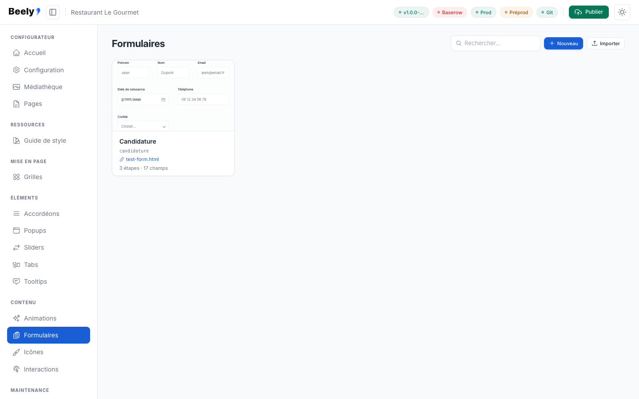Screen dimensions: 639x399
Task: Open Popups in the sidebar
Action: [x=48, y=231]
